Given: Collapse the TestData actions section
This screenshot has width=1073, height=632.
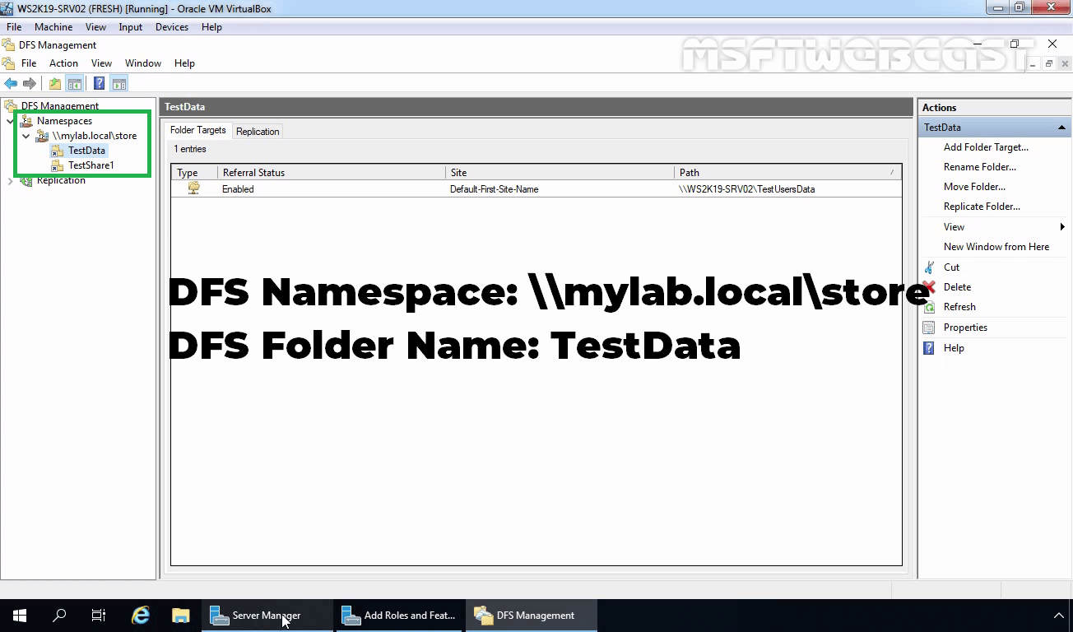Looking at the screenshot, I should coord(1061,128).
